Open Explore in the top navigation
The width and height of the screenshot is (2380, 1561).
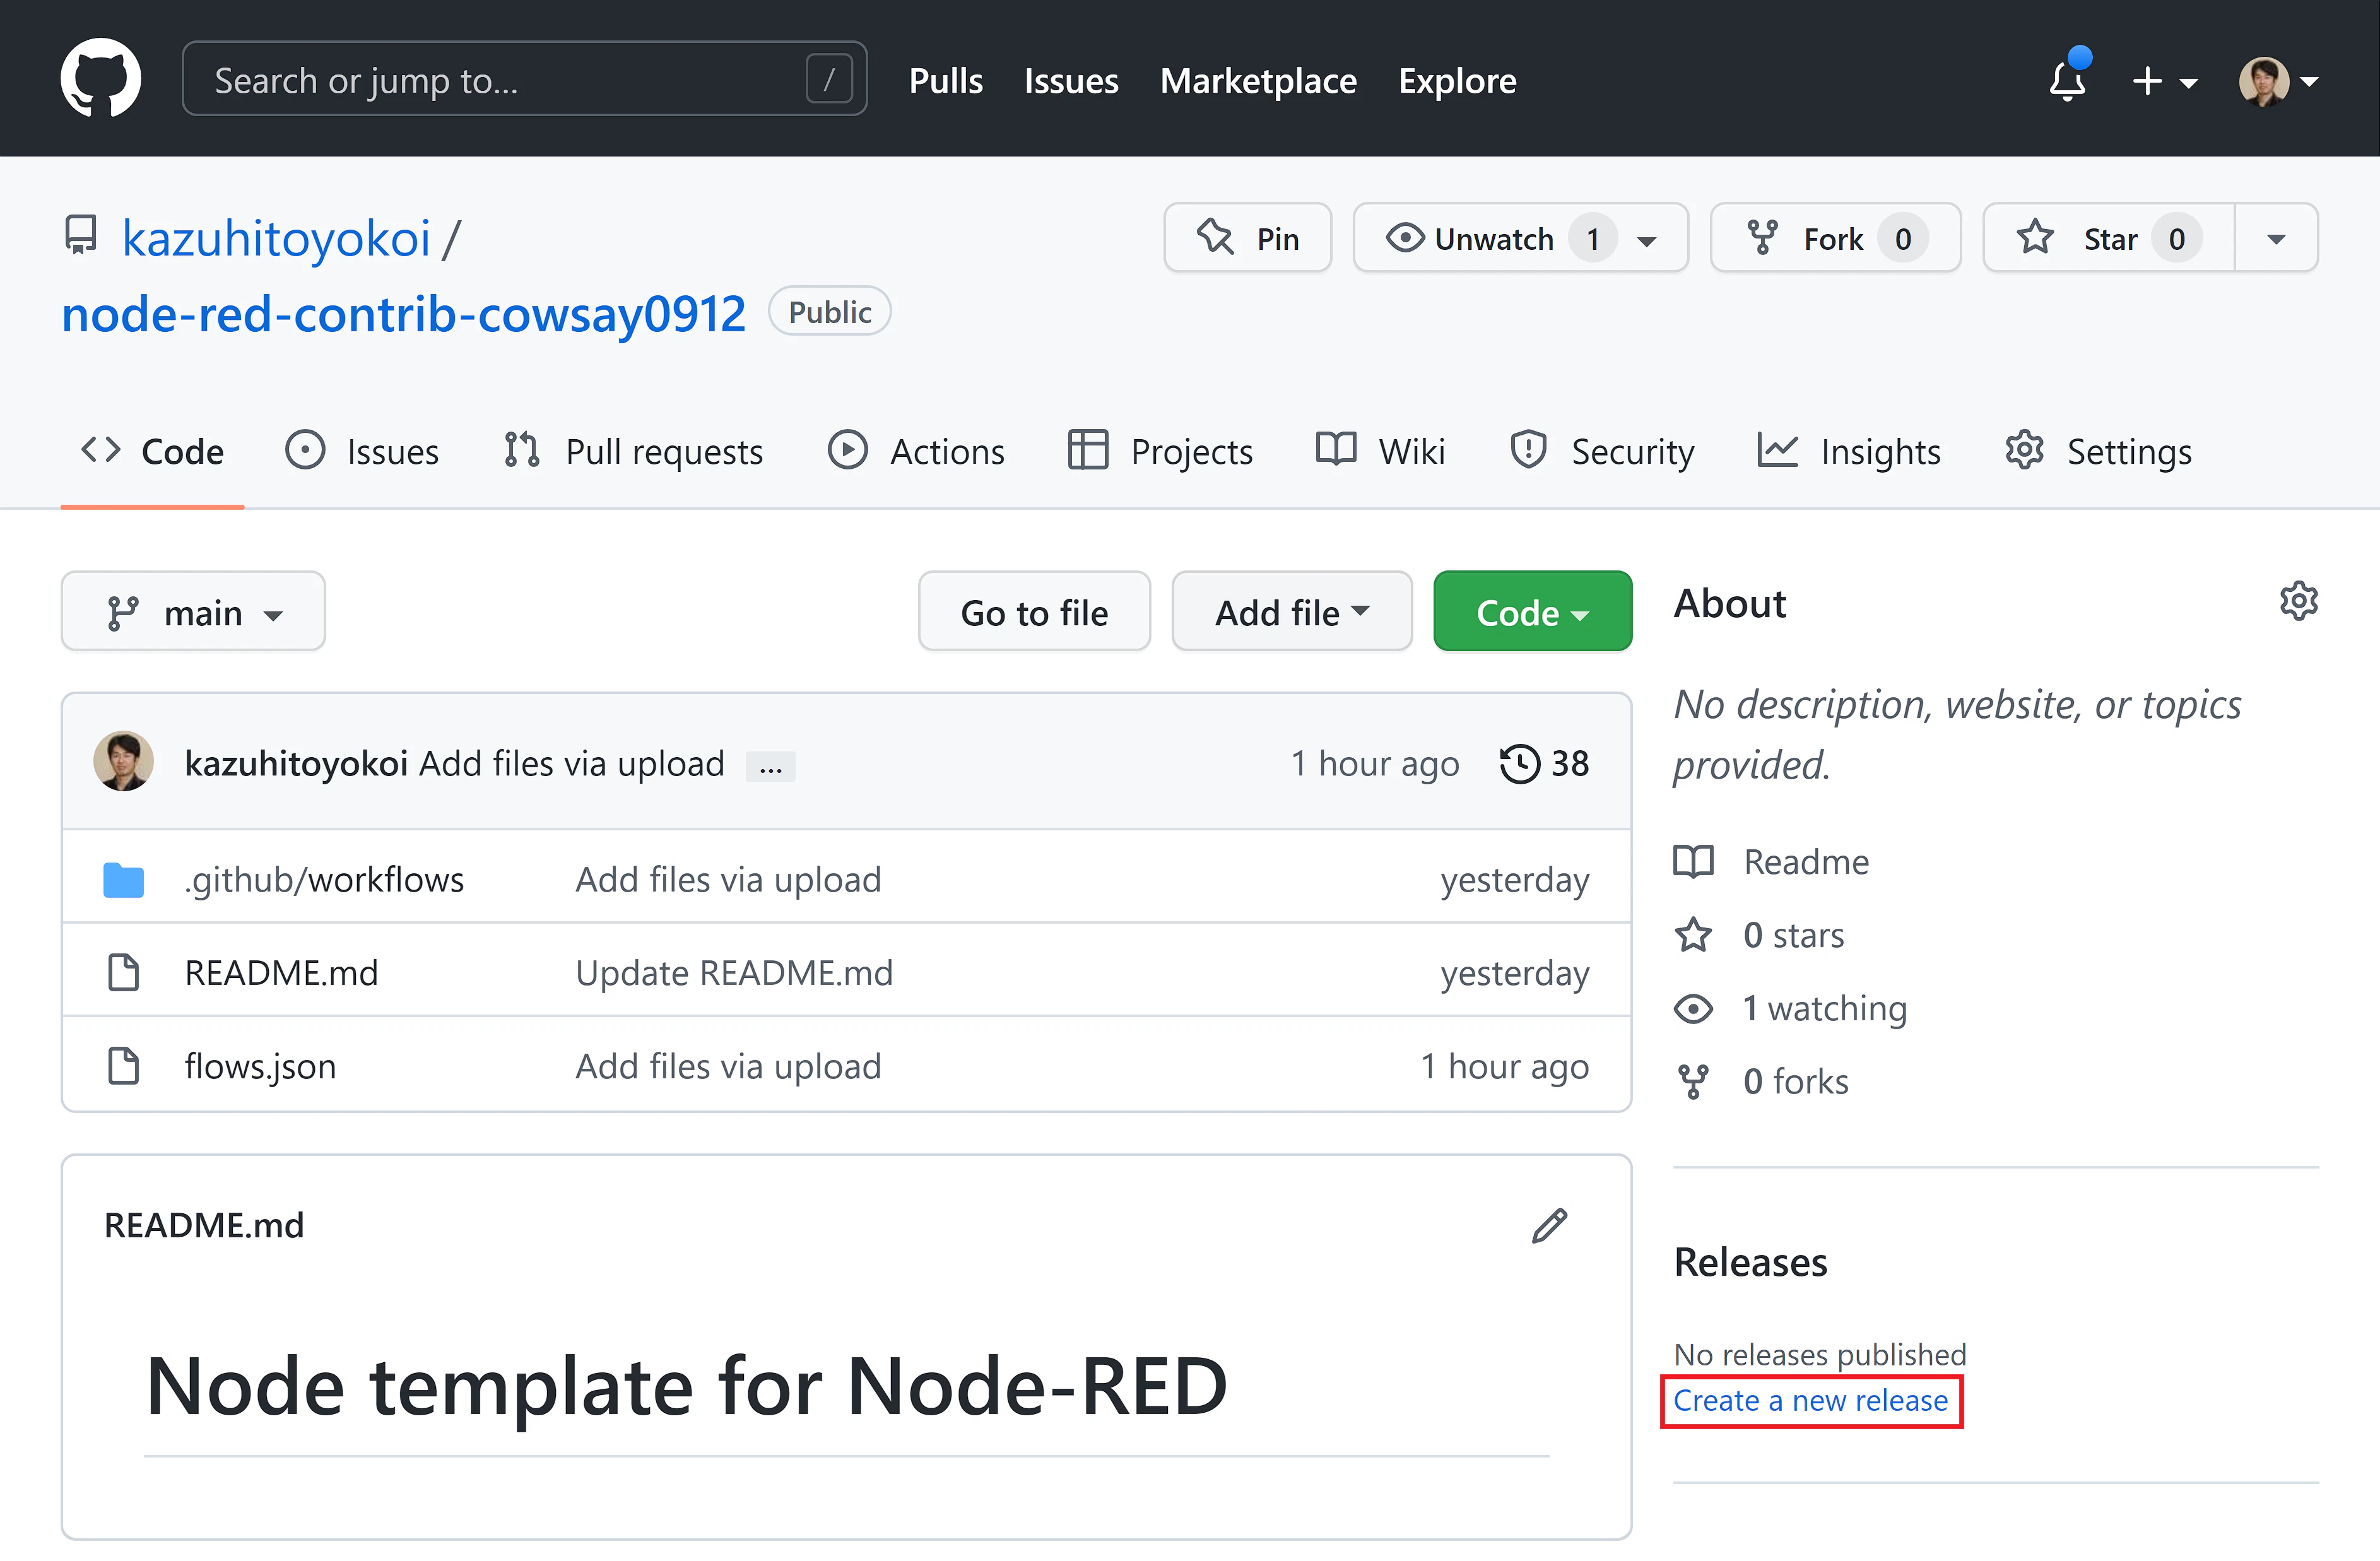(1457, 80)
